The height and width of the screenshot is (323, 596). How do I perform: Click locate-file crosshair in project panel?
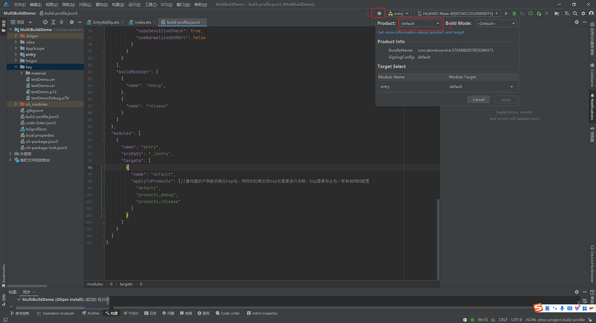pyautogui.click(x=45, y=22)
